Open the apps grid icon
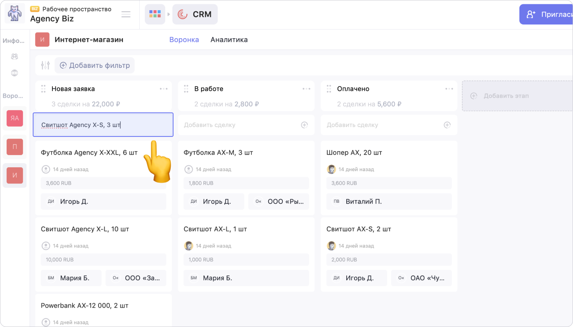The width and height of the screenshot is (573, 327). 155,15
